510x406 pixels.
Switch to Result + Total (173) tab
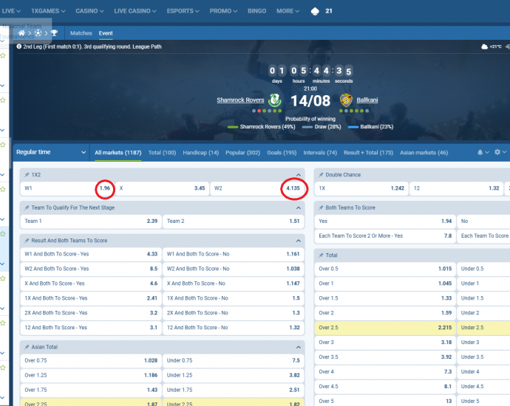(368, 153)
